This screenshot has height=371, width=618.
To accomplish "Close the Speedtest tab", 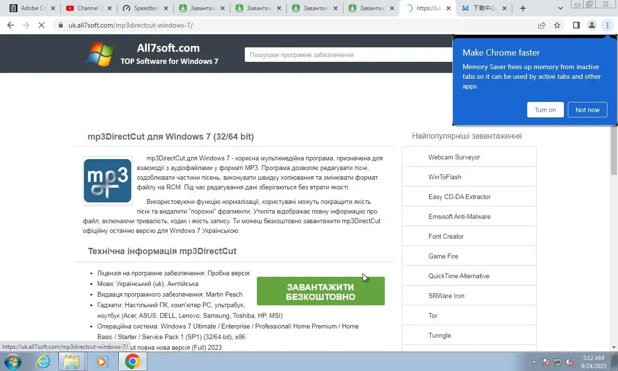I will (167, 8).
